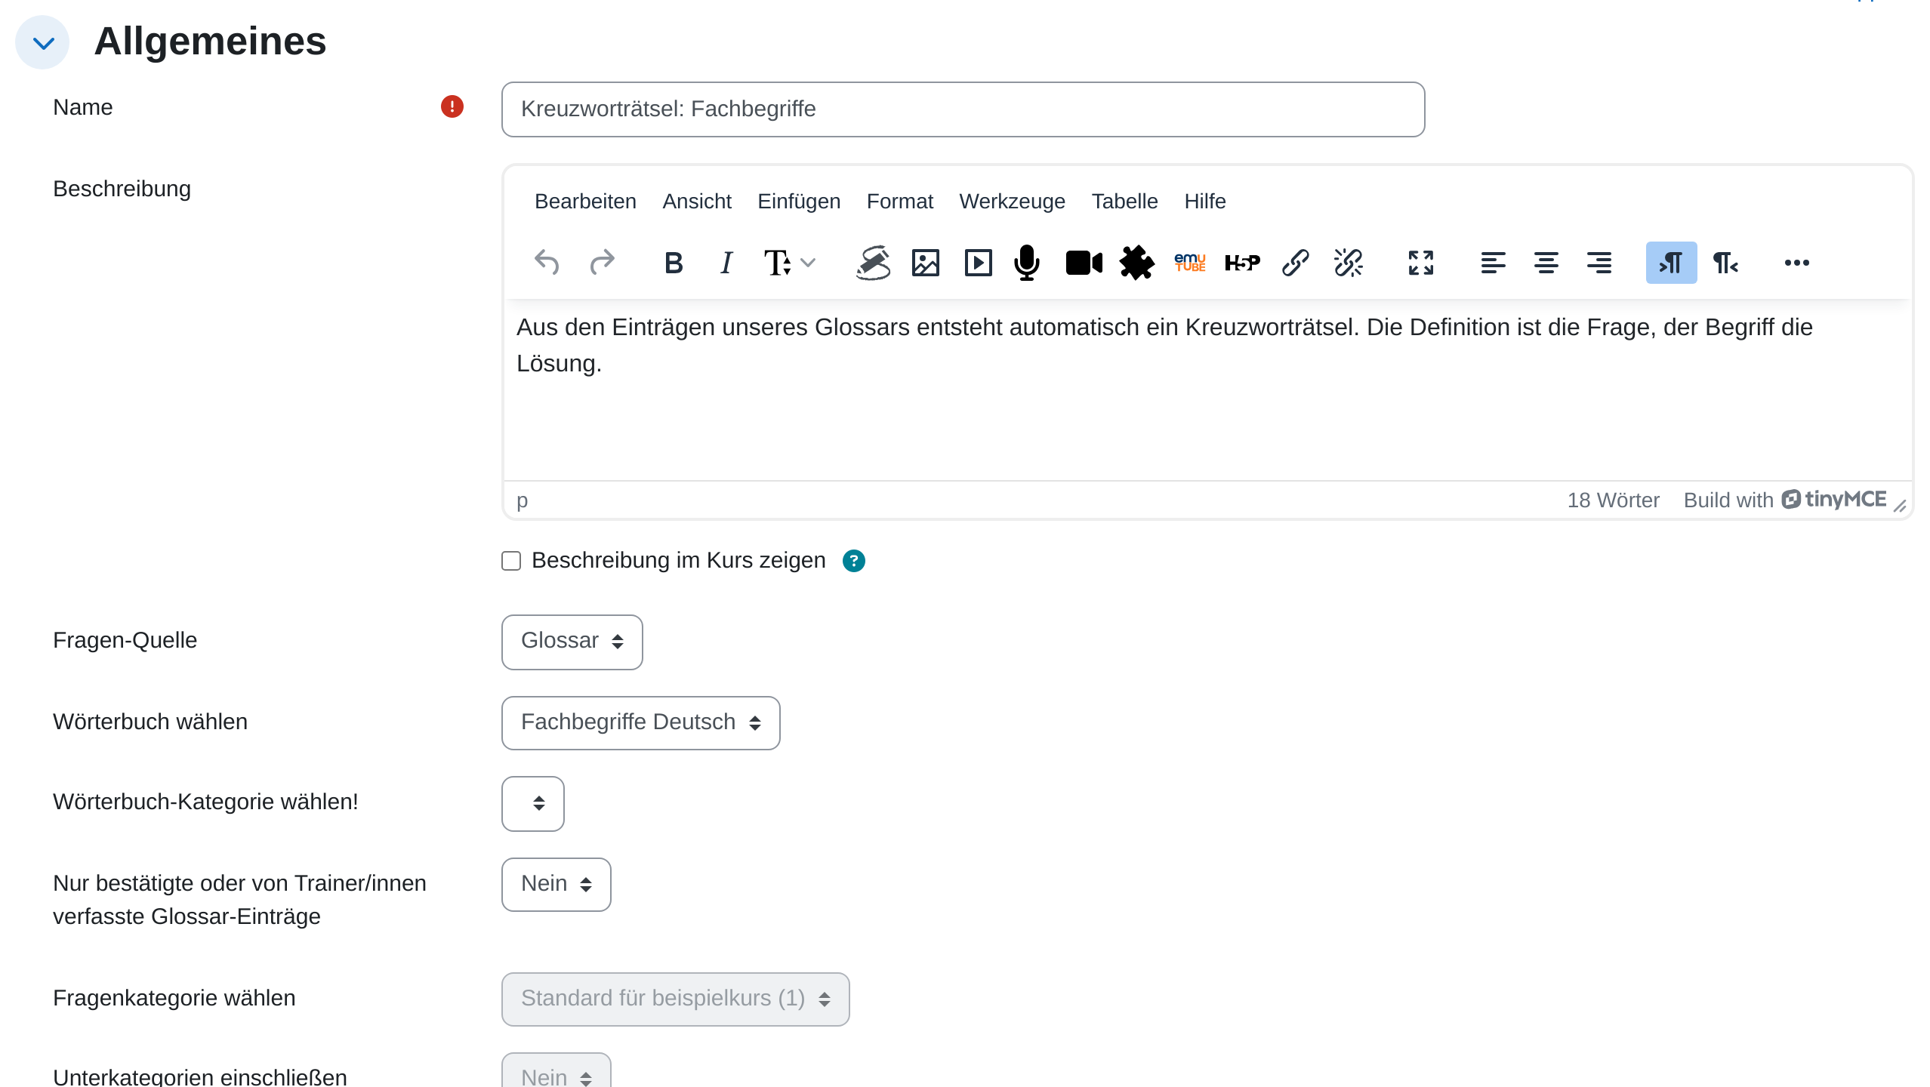This screenshot has width=1930, height=1087.
Task: Click the redo arrow in editor toolbar
Action: (603, 263)
